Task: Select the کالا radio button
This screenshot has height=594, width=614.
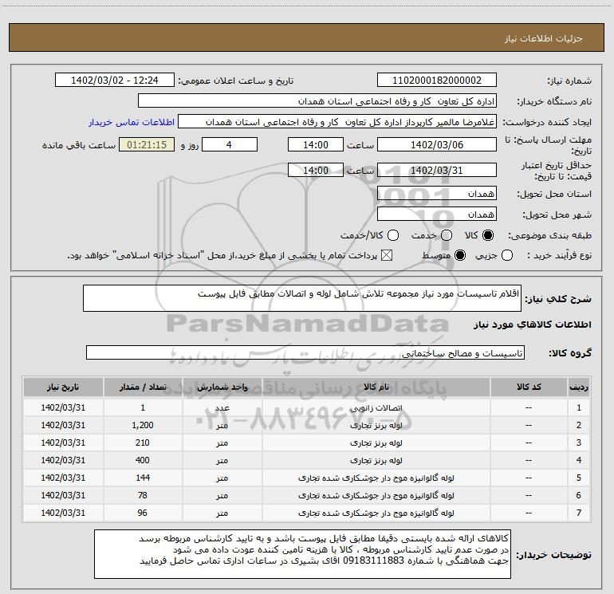Action: pos(488,235)
